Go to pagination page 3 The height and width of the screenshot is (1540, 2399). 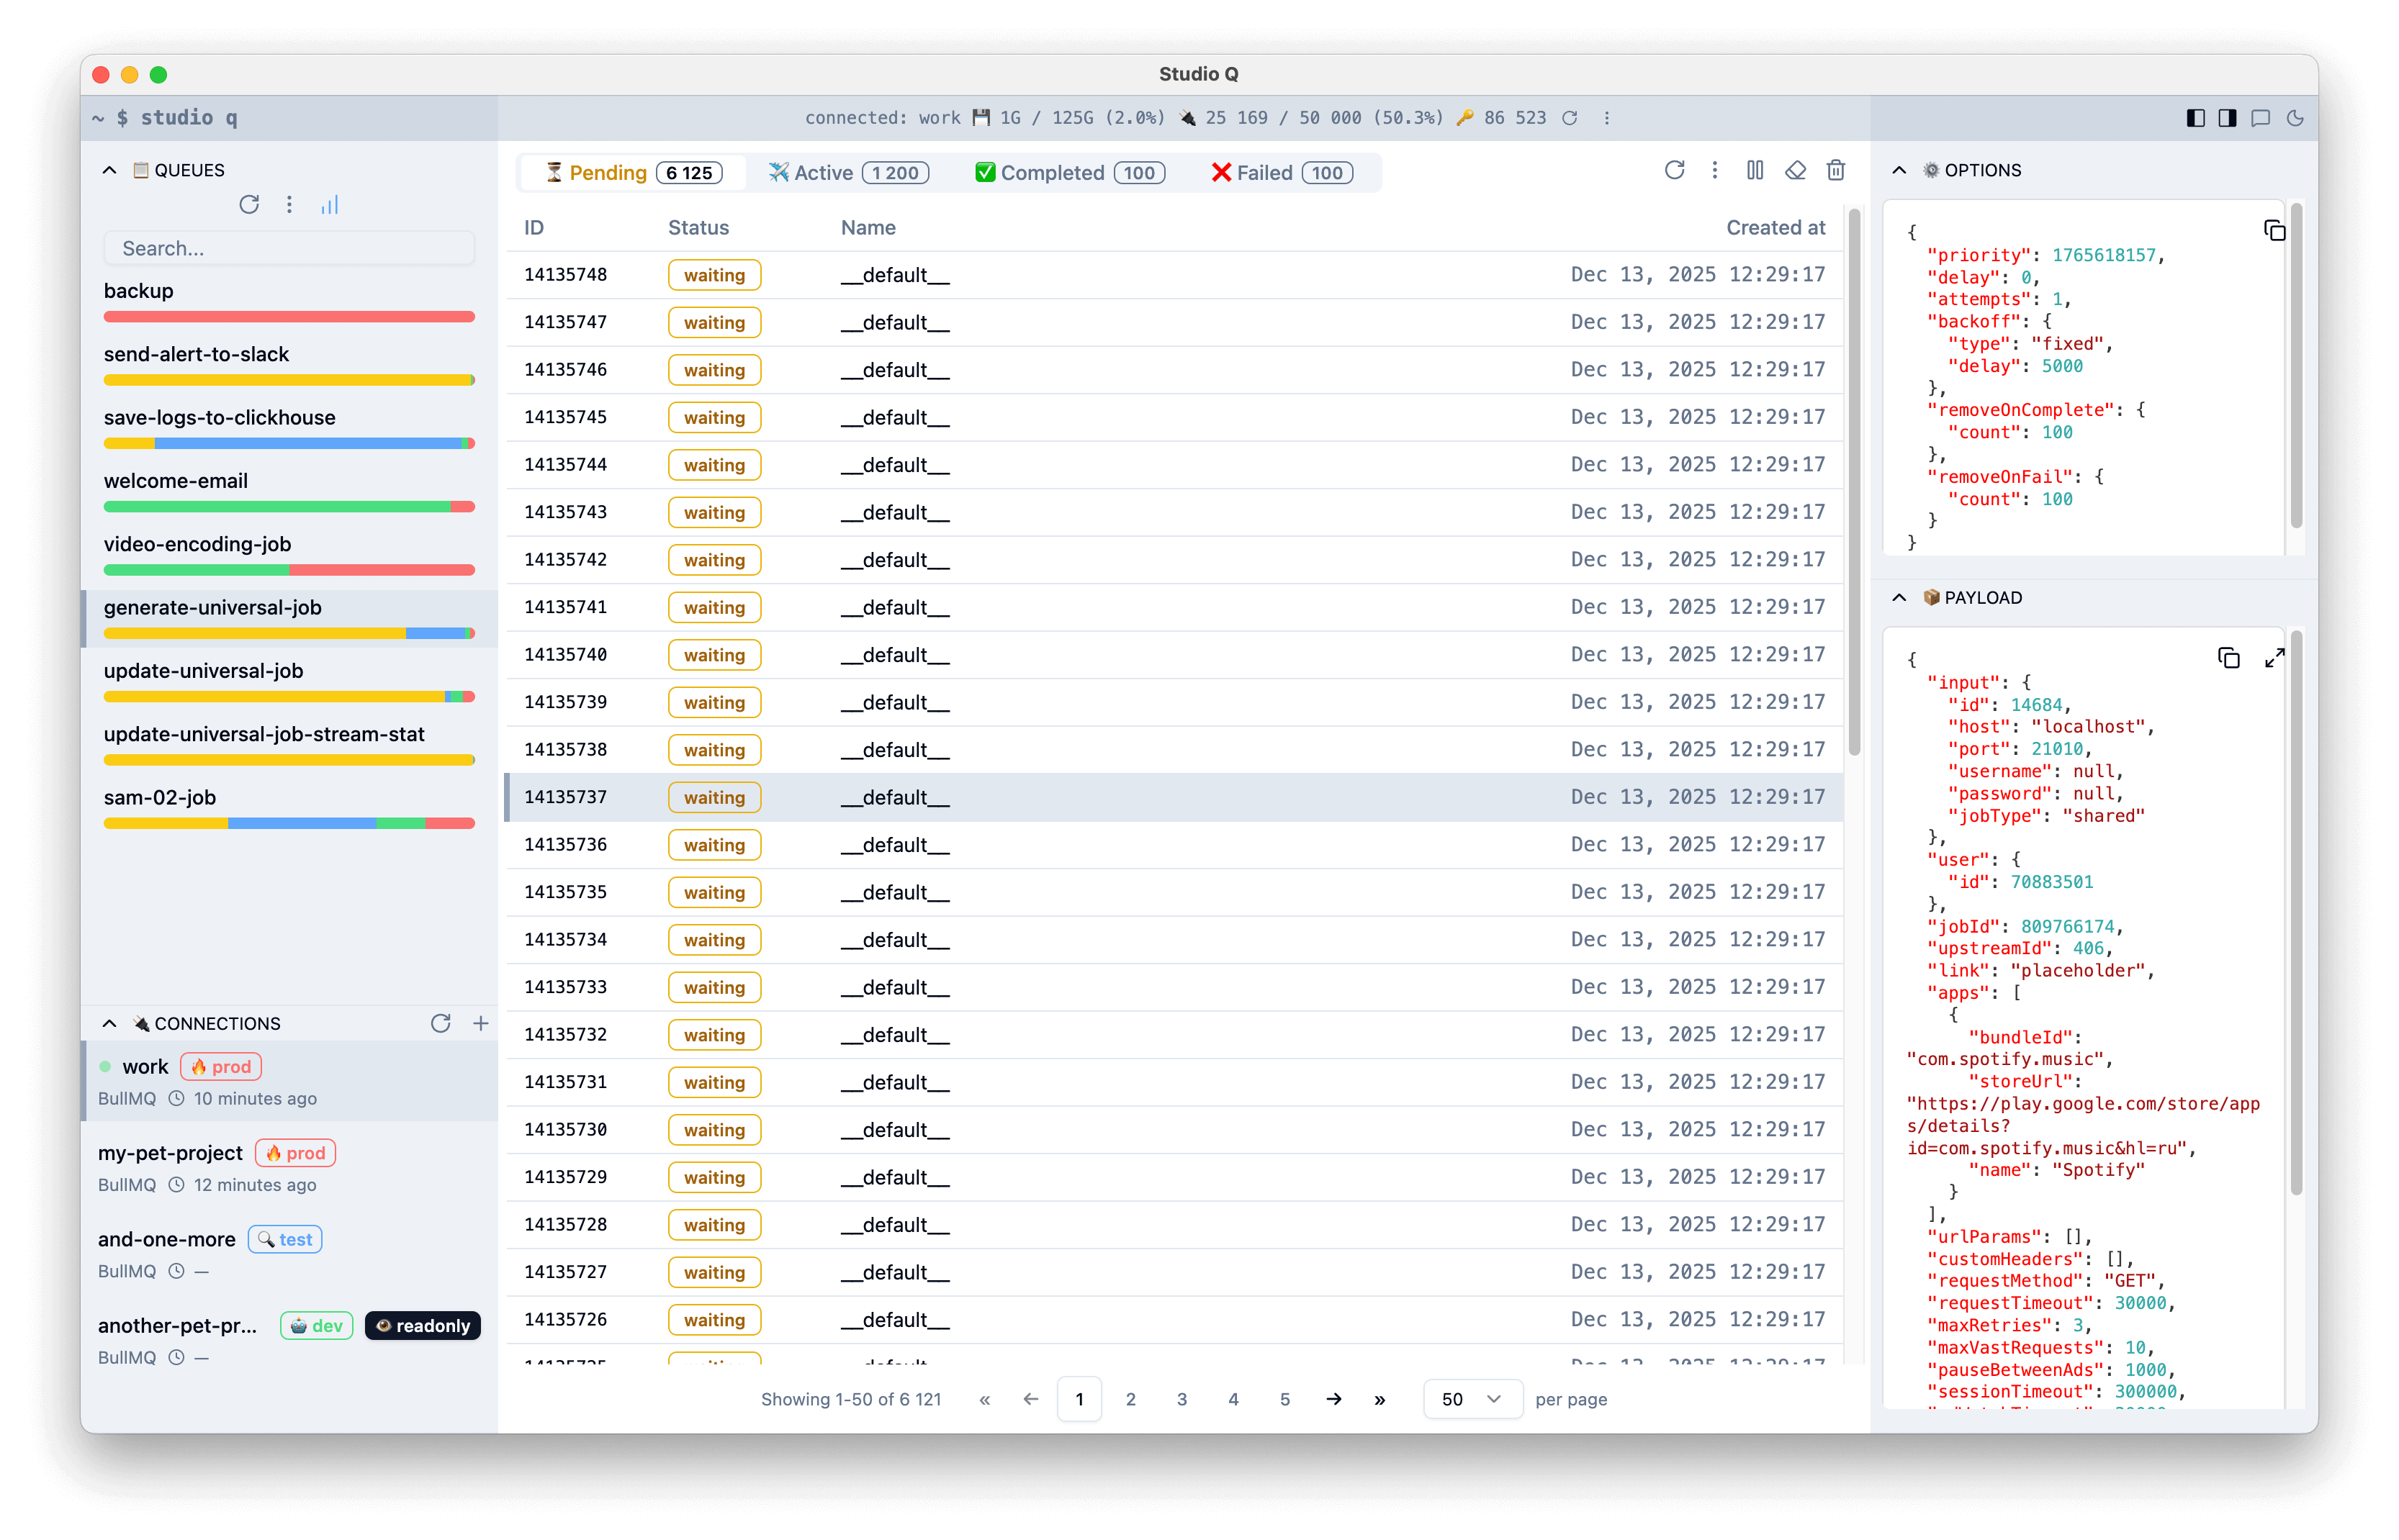1182,1399
